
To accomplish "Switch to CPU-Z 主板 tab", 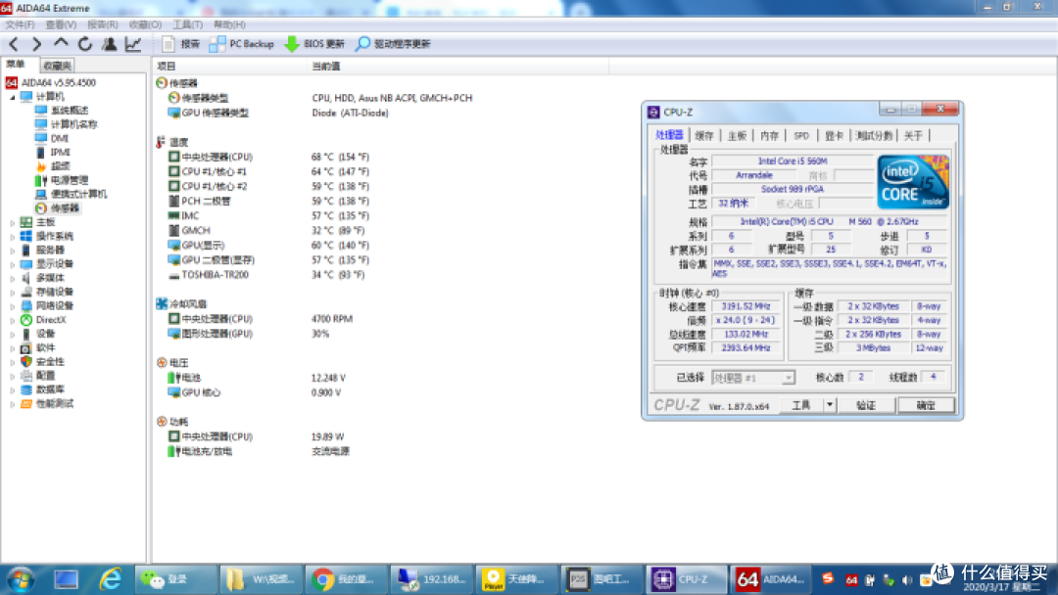I will tap(737, 136).
